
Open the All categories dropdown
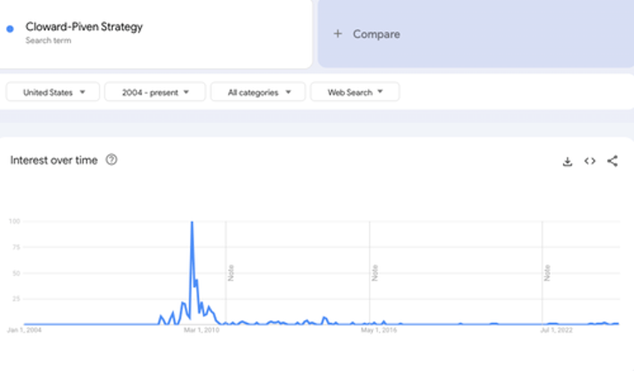coord(258,92)
